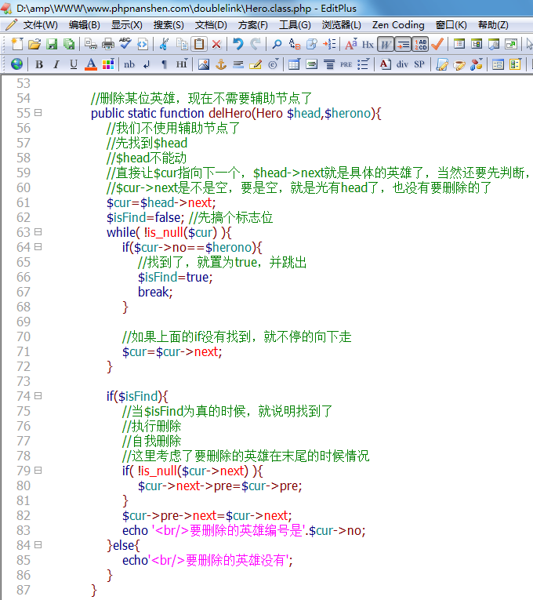Insert PRE tag

346,64
